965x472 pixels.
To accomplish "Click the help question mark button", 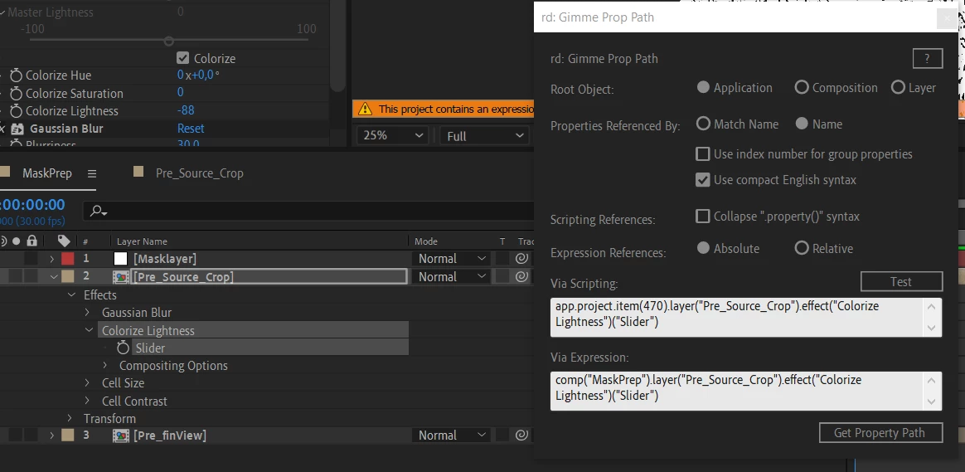I will pos(928,59).
